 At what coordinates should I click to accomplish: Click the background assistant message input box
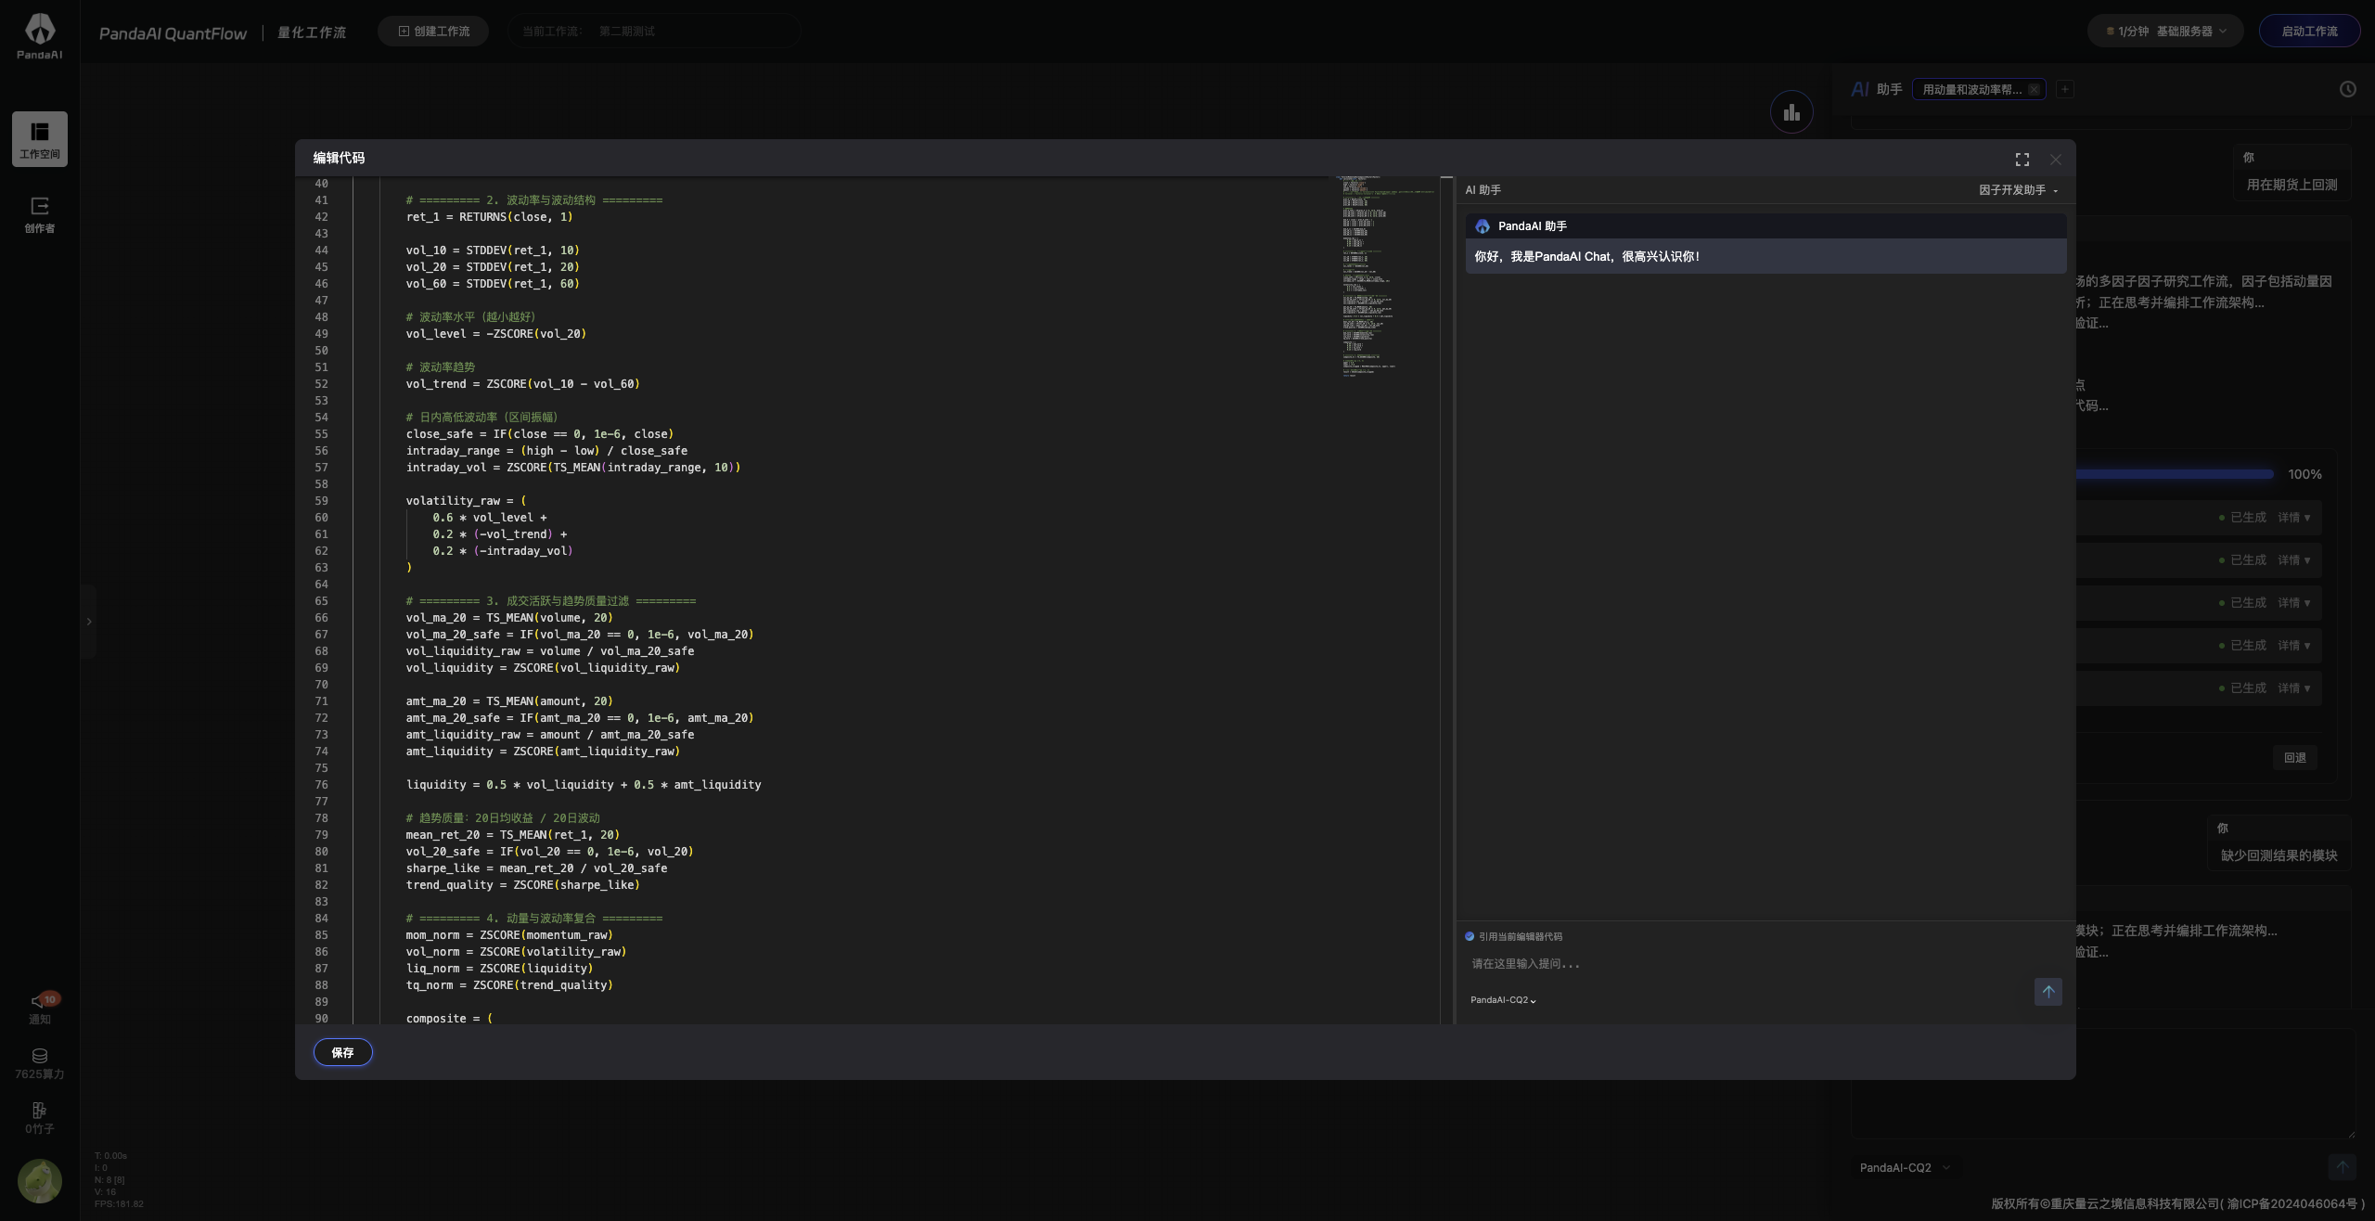point(2103,1084)
